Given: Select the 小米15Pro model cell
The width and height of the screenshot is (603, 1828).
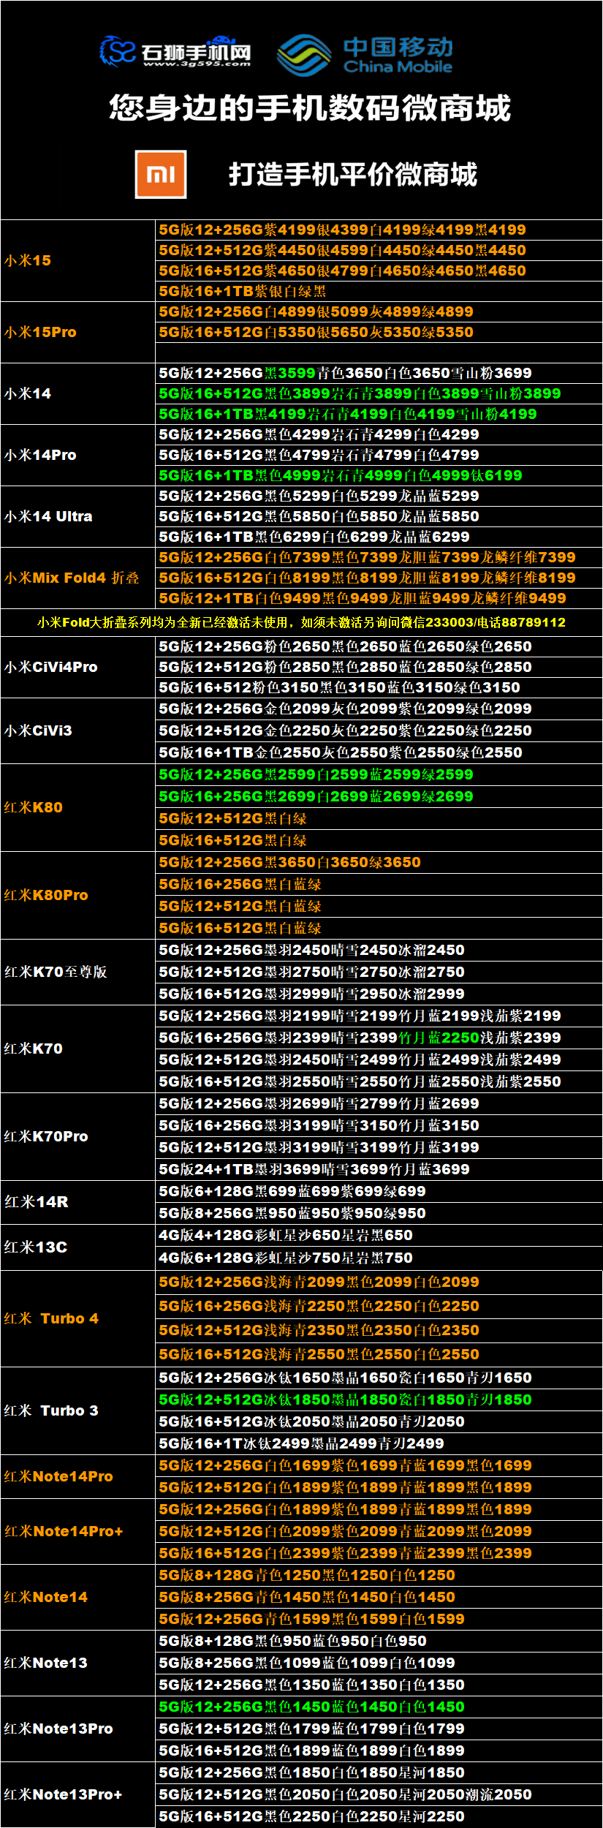Looking at the screenshot, I should [78, 332].
